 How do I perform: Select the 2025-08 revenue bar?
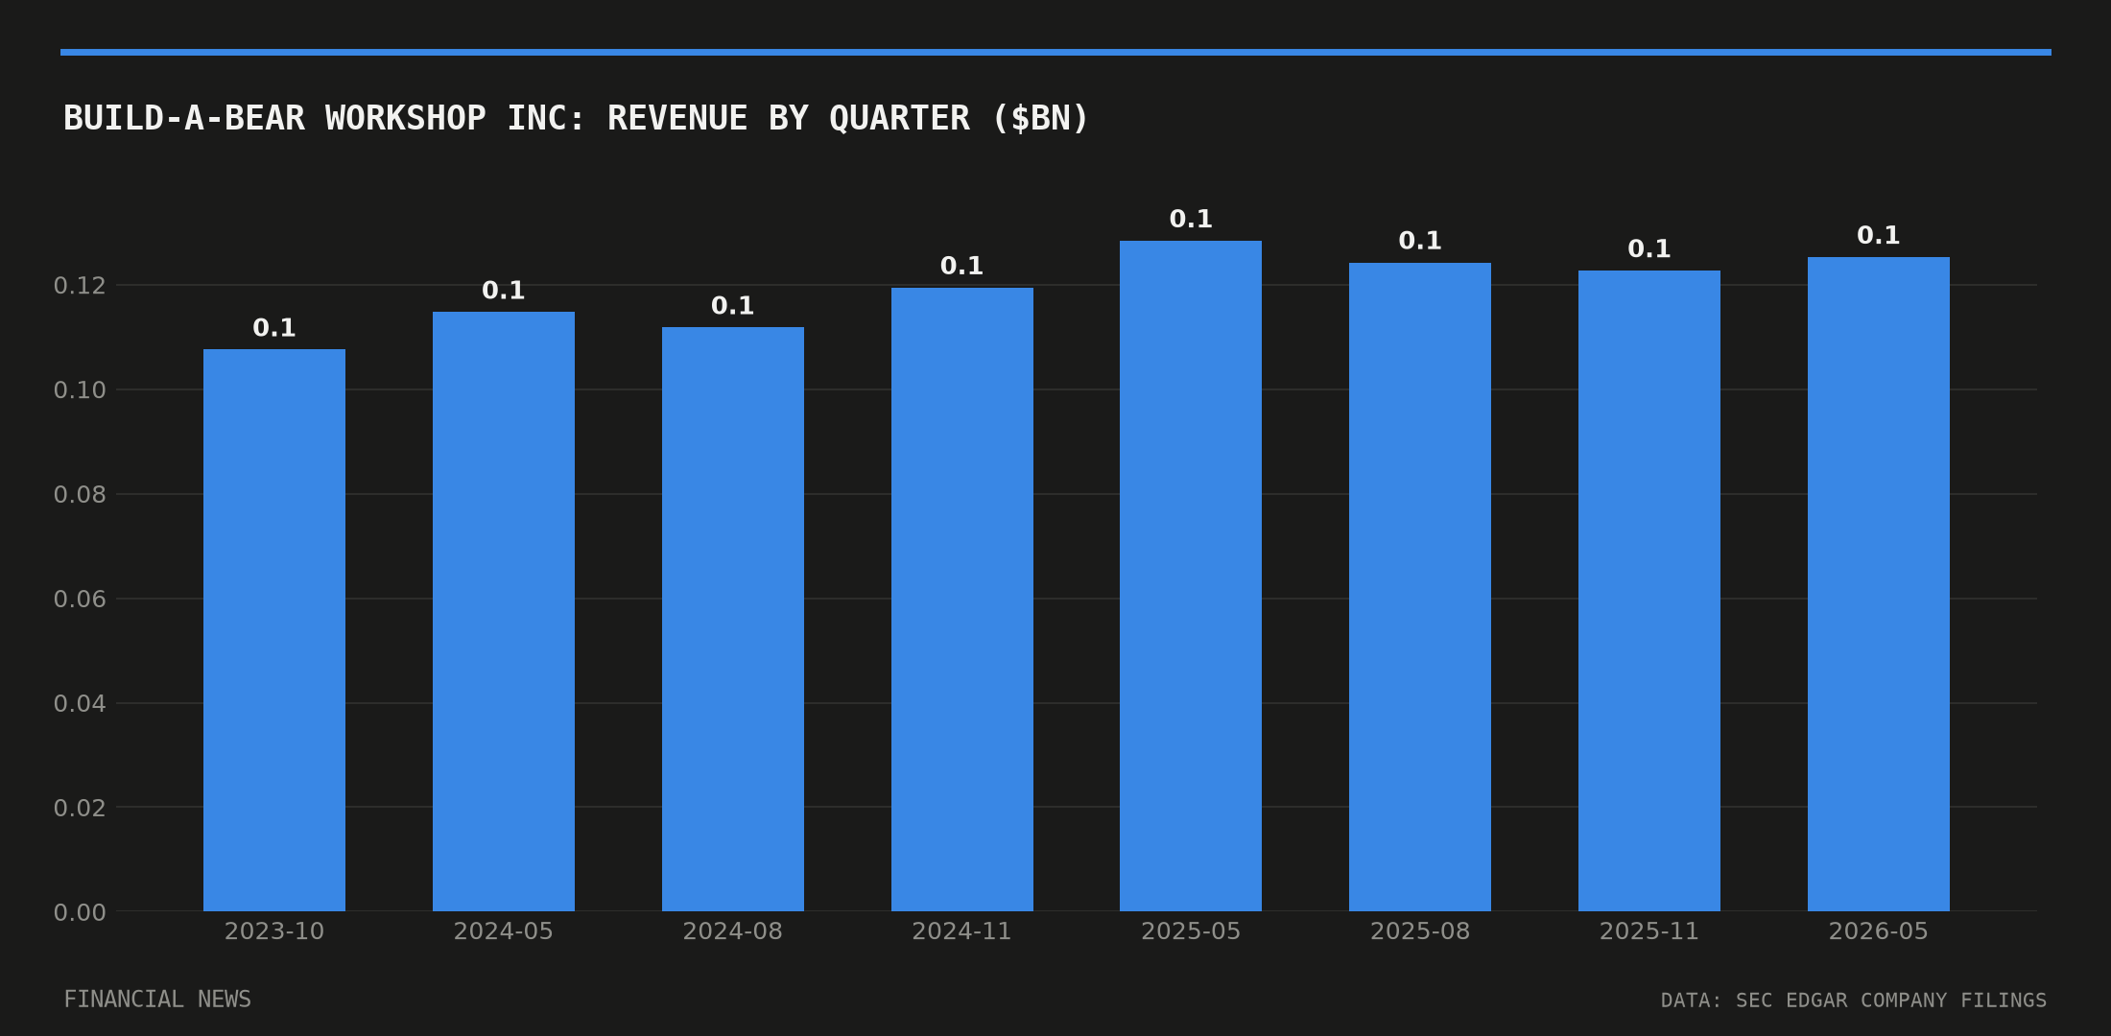pos(1420,587)
